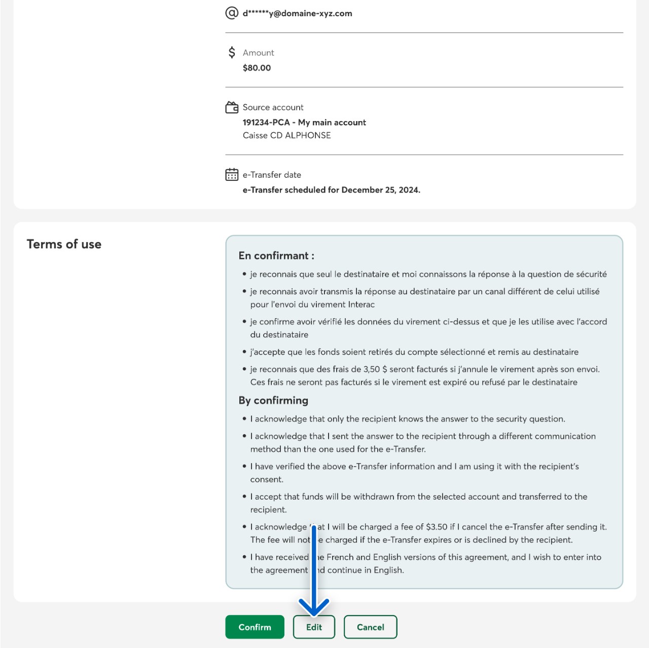Click the wallet Source account icon
The width and height of the screenshot is (649, 648).
[232, 107]
